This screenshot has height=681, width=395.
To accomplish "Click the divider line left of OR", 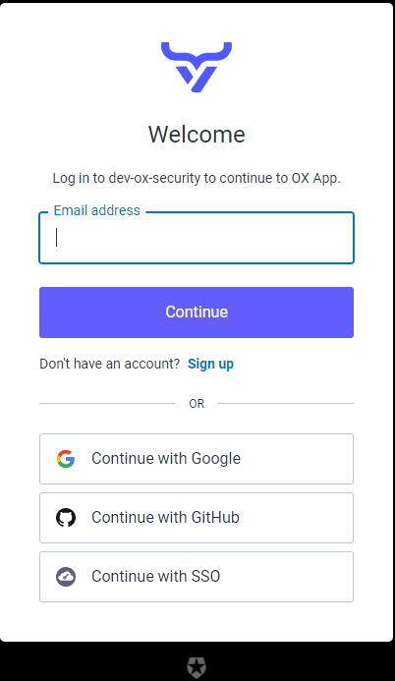I will pos(107,404).
